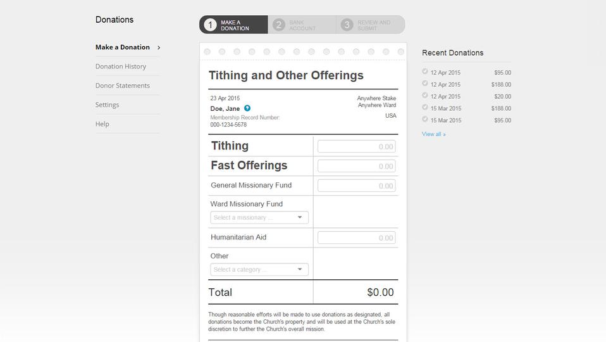Click checkmark icon beside the $20.00 donation
The image size is (606, 342).
[425, 96]
